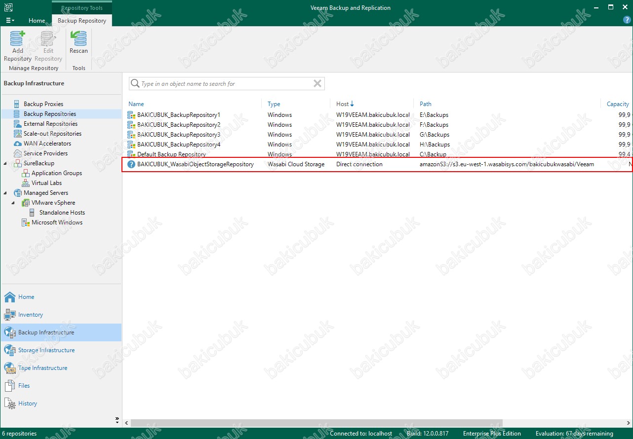Click the search magnifier icon
Screen dimensions: 633x439
(x=135, y=84)
